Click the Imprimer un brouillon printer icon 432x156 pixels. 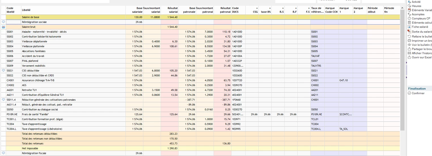click(409, 41)
